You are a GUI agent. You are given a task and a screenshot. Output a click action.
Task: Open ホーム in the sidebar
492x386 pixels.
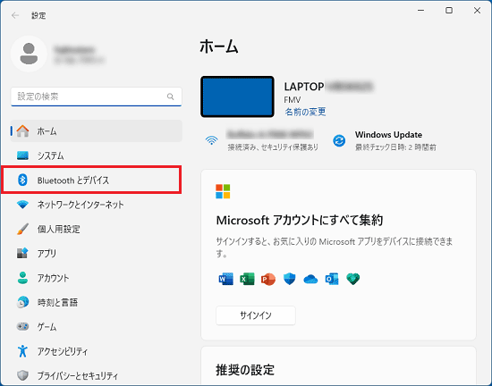tap(97, 131)
